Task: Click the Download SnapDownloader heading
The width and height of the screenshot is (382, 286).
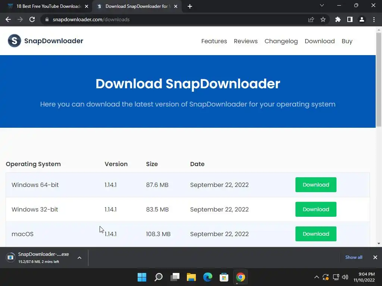Action: 188,84
